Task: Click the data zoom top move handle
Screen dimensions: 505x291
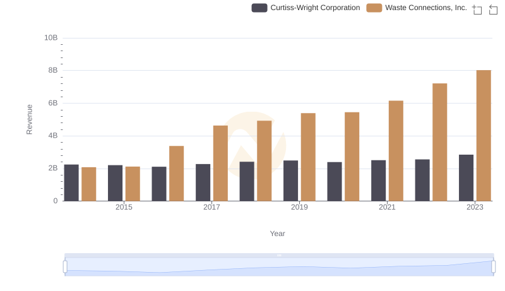Action: (x=279, y=255)
